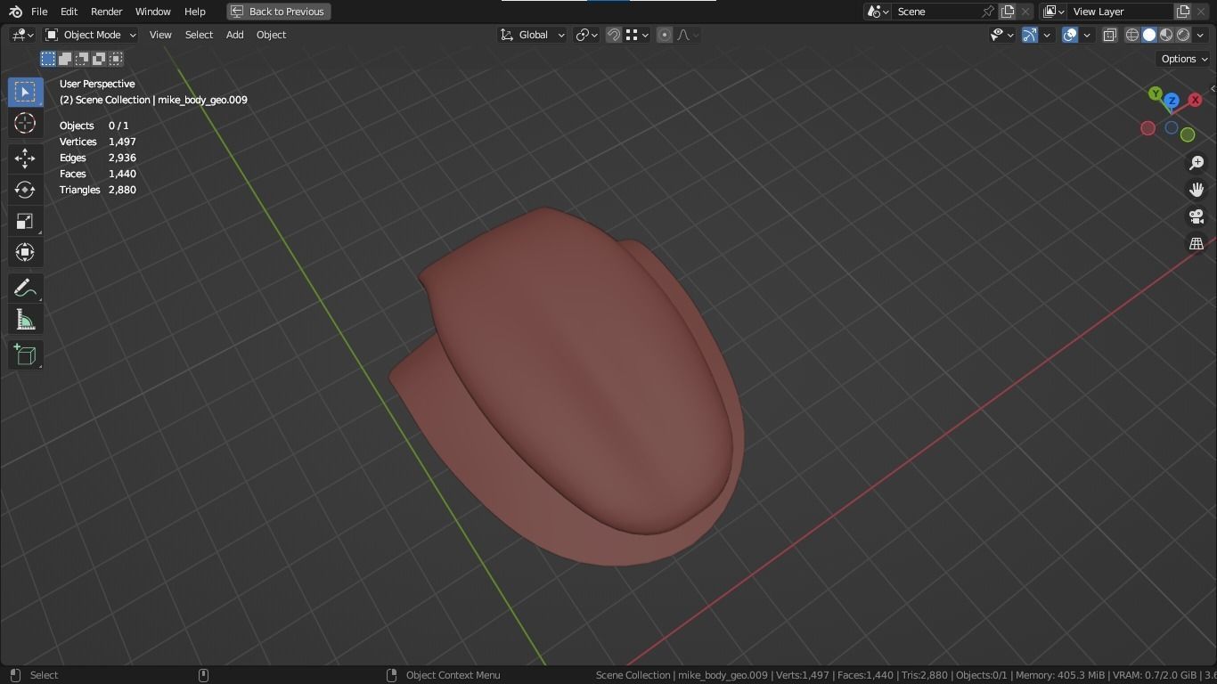The image size is (1217, 684).
Task: Switch to material preview shading
Action: [1166, 35]
